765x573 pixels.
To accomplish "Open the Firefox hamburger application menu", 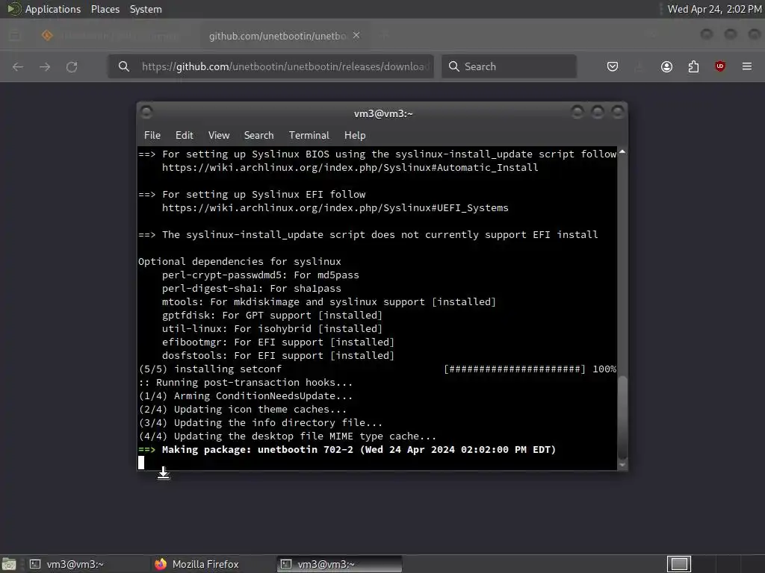I will click(x=746, y=66).
